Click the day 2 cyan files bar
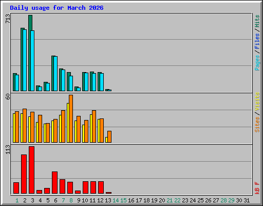263x206 pixels. click(25, 60)
